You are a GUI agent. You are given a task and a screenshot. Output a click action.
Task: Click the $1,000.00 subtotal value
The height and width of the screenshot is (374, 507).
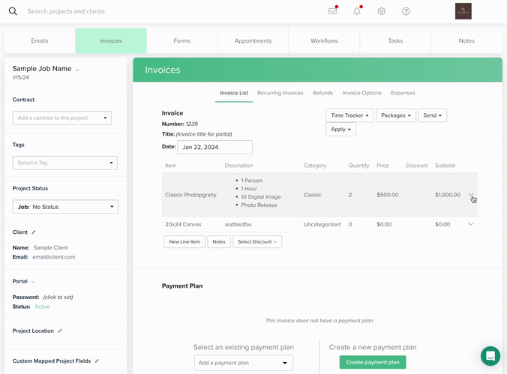click(448, 195)
